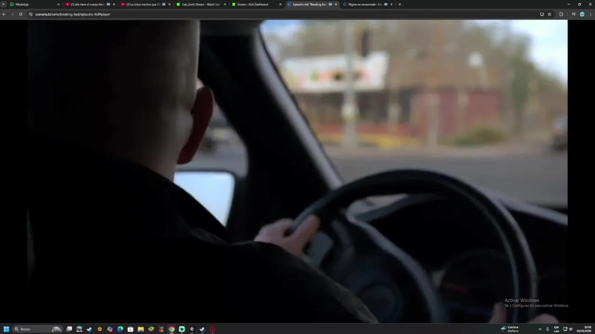Go forward in browser history

click(13, 14)
